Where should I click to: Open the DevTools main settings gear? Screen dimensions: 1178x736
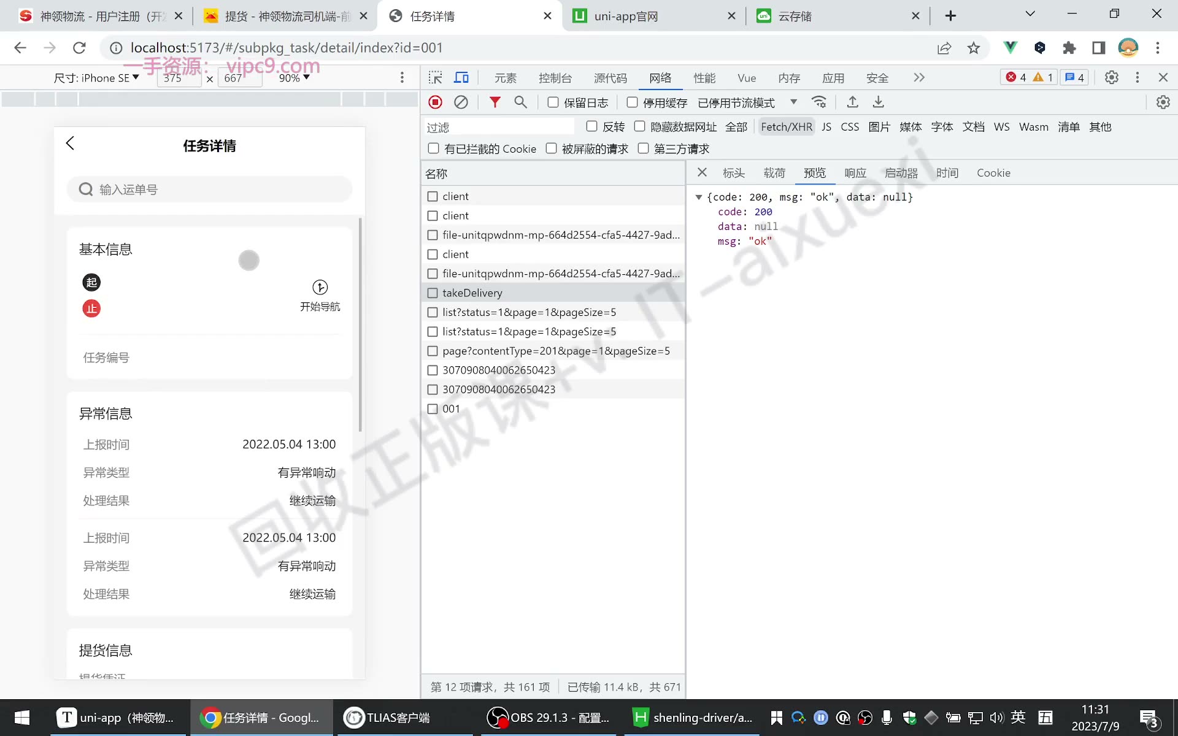coord(1111,77)
